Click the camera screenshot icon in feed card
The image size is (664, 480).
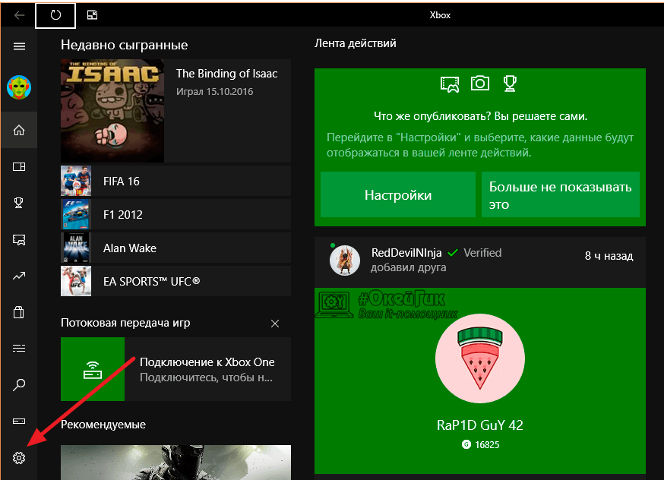pos(480,83)
